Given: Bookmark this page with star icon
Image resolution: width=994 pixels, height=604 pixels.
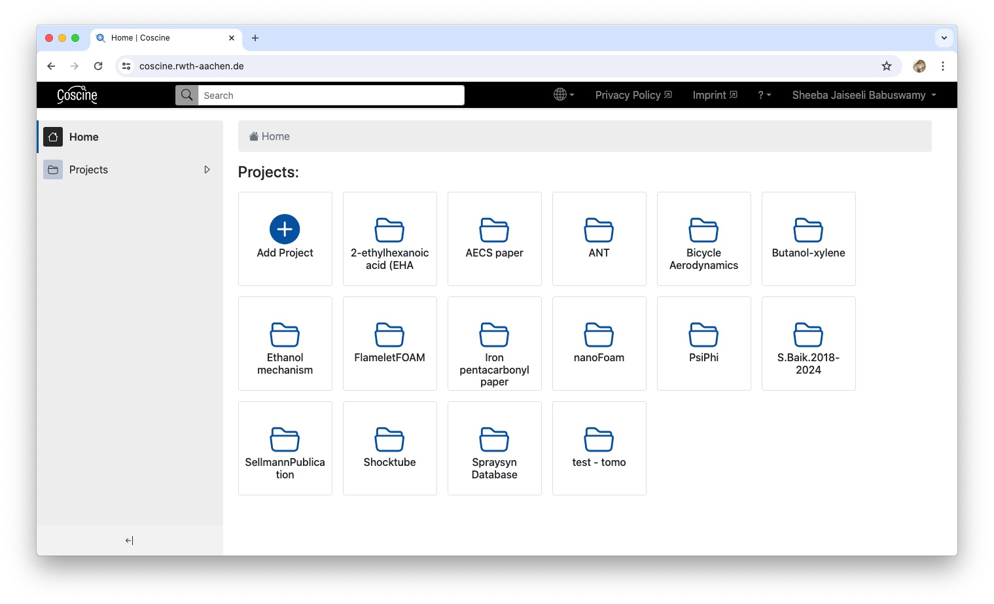Looking at the screenshot, I should pyautogui.click(x=886, y=66).
